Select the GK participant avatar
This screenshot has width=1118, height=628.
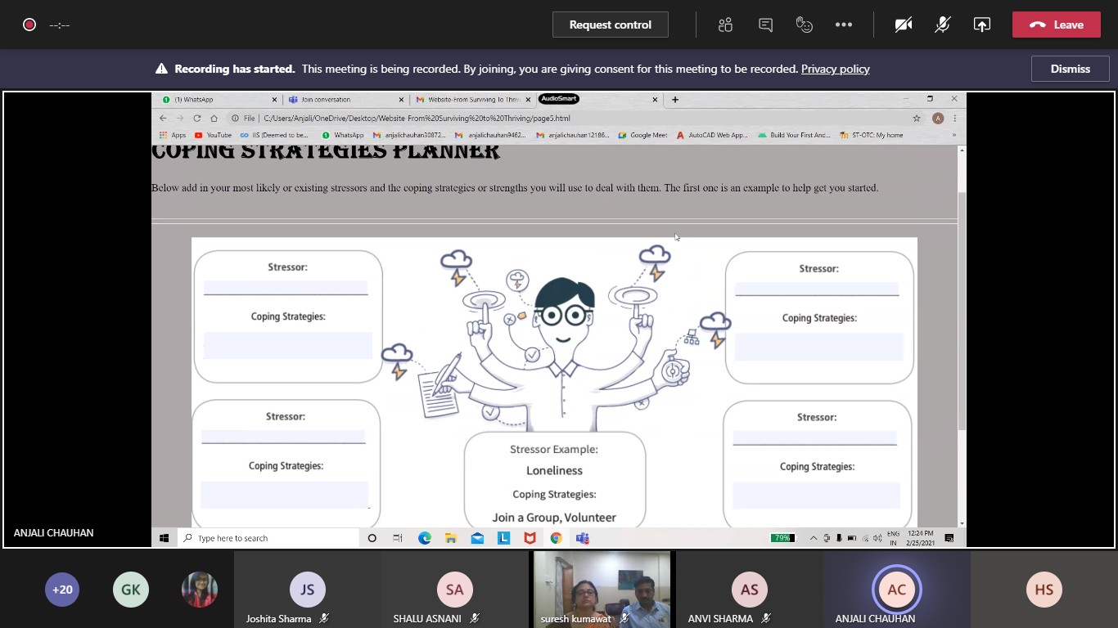[x=131, y=590]
